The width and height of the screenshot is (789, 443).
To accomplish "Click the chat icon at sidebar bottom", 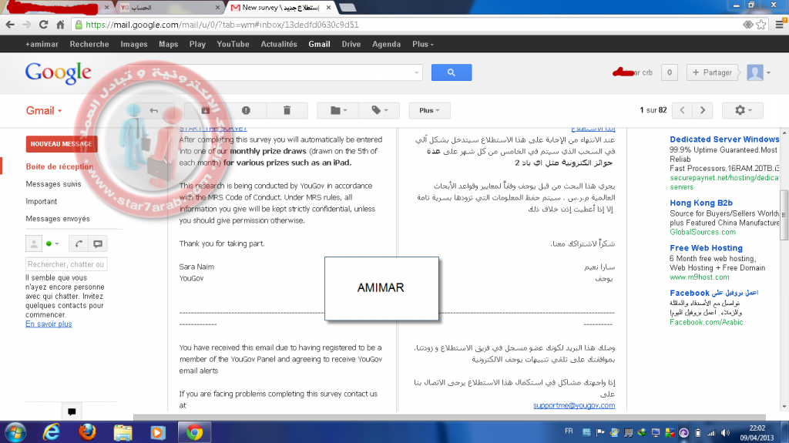I will coord(72,411).
